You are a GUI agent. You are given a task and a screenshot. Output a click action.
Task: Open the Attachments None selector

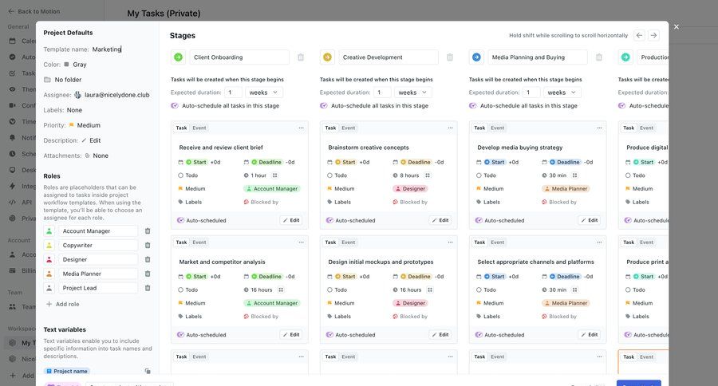pos(97,156)
